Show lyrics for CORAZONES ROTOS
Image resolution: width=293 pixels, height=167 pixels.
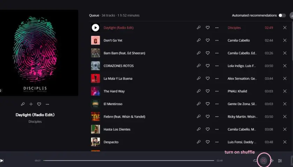(198, 66)
